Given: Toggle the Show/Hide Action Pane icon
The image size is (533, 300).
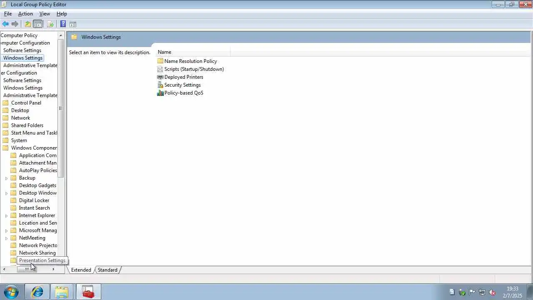Looking at the screenshot, I should click(73, 24).
